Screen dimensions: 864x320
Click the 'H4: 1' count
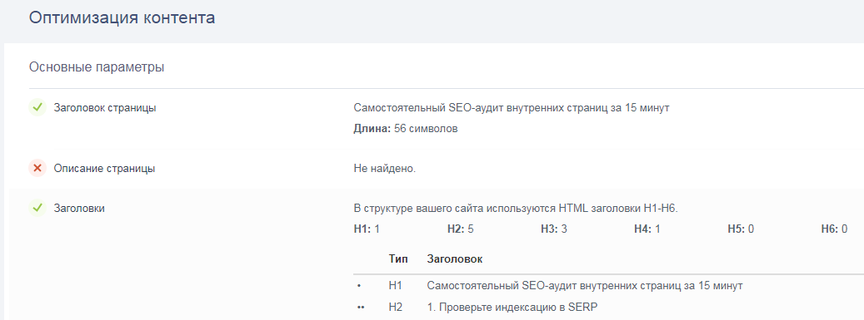tap(647, 229)
